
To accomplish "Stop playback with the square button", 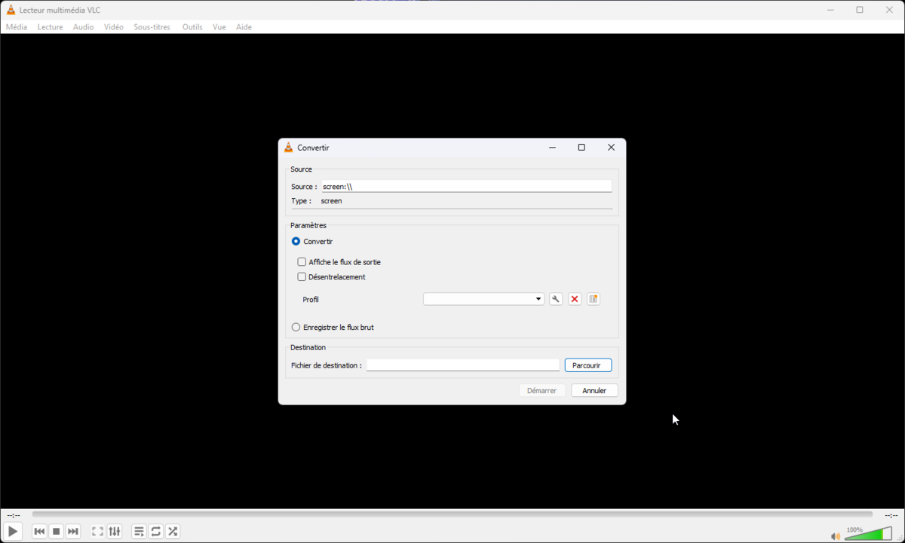I will (57, 532).
